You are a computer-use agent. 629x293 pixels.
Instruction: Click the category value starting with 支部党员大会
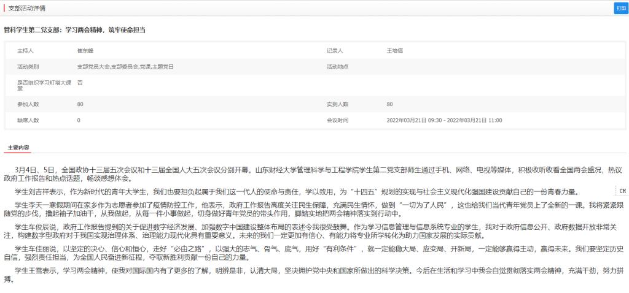125,66
